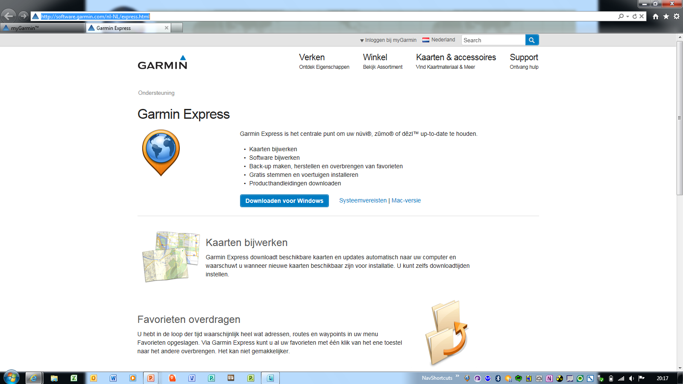Open the Windows Start orb
The image size is (683, 384).
[x=12, y=378]
